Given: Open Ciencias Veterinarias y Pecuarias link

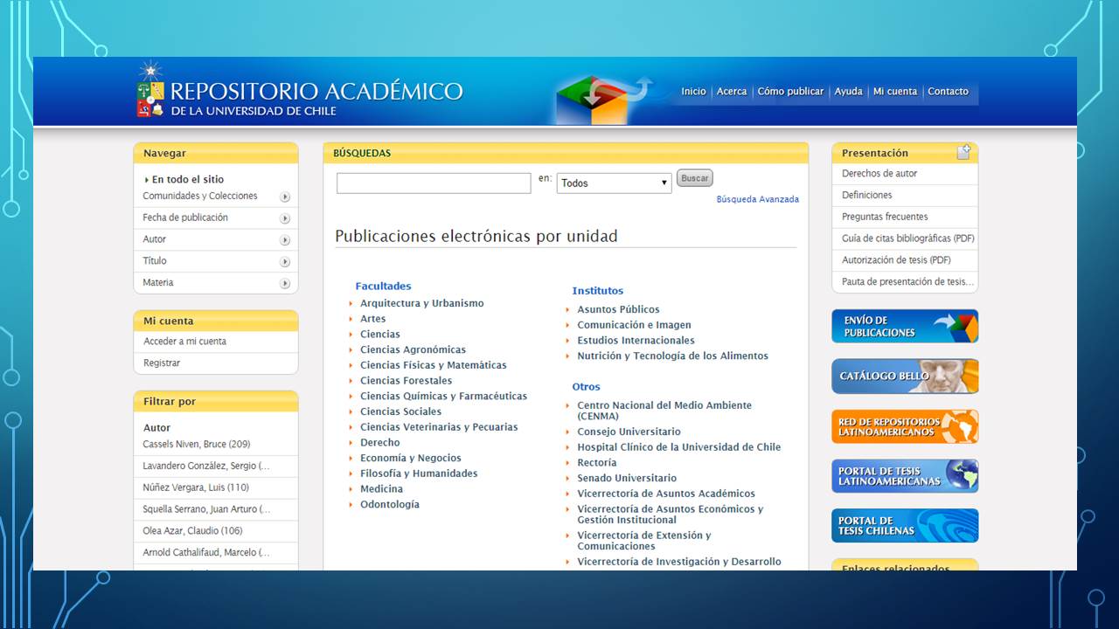Looking at the screenshot, I should point(439,427).
